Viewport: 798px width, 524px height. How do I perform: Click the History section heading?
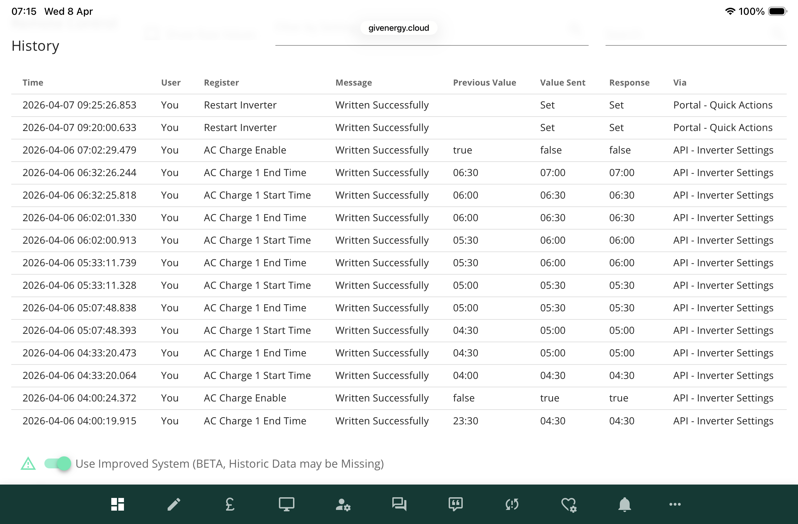pos(35,46)
